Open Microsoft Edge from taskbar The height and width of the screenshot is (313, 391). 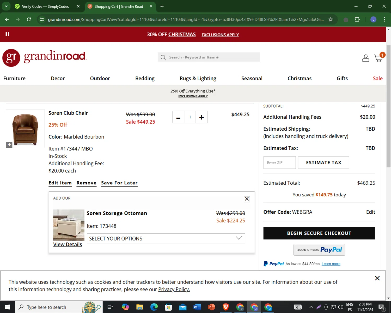(154, 307)
